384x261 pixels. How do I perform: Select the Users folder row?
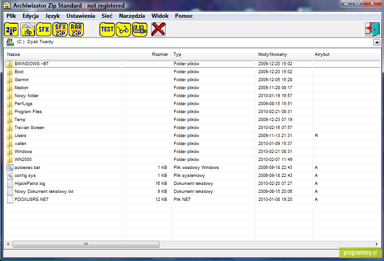coord(192,136)
